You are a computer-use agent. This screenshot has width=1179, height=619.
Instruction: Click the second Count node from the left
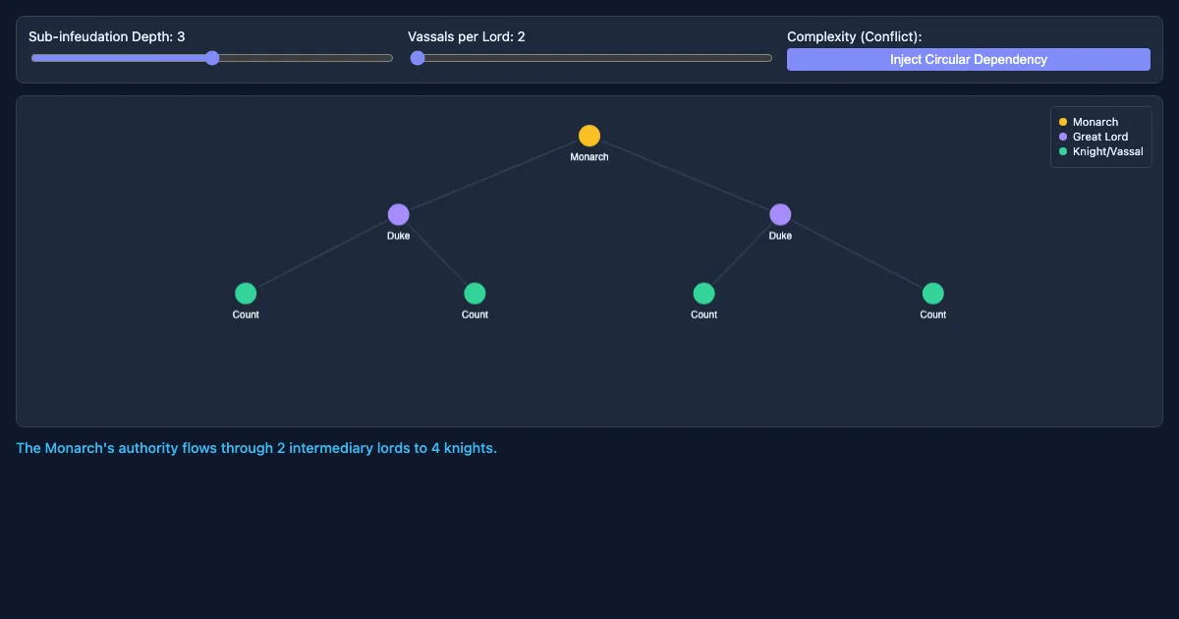(x=475, y=293)
